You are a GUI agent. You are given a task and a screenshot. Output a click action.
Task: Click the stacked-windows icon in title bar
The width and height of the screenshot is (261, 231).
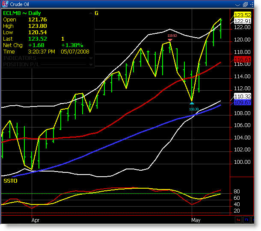tap(245, 5)
